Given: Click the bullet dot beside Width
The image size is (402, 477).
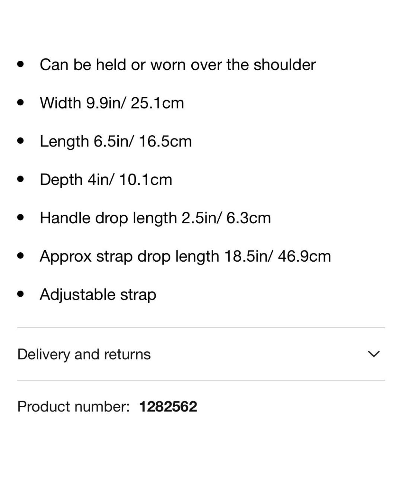Looking at the screenshot, I should [21, 102].
